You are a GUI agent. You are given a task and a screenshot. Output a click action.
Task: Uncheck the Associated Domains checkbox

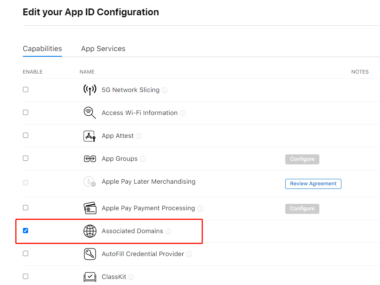(26, 230)
